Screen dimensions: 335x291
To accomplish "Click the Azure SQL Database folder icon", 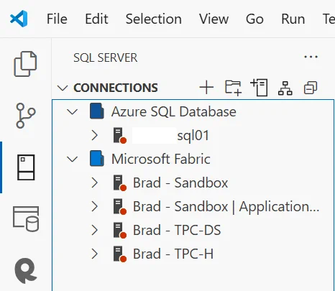I will [97, 111].
